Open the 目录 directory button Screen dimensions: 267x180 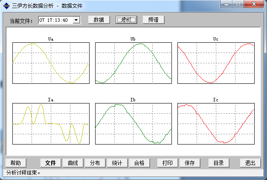coord(219,163)
